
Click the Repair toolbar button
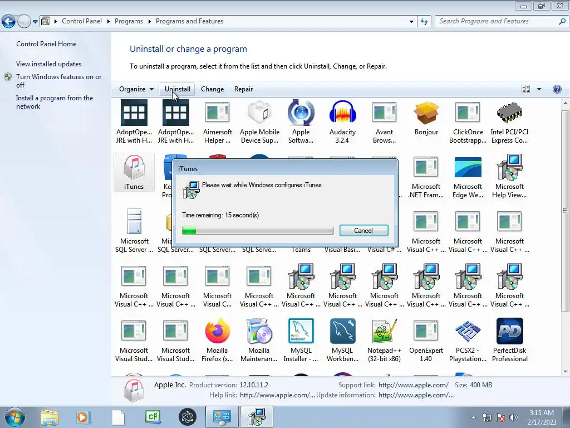[x=243, y=89]
